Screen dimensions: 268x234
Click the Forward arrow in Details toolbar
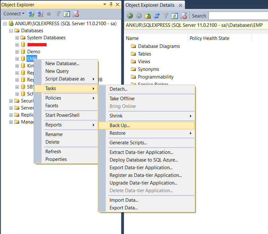point(139,16)
